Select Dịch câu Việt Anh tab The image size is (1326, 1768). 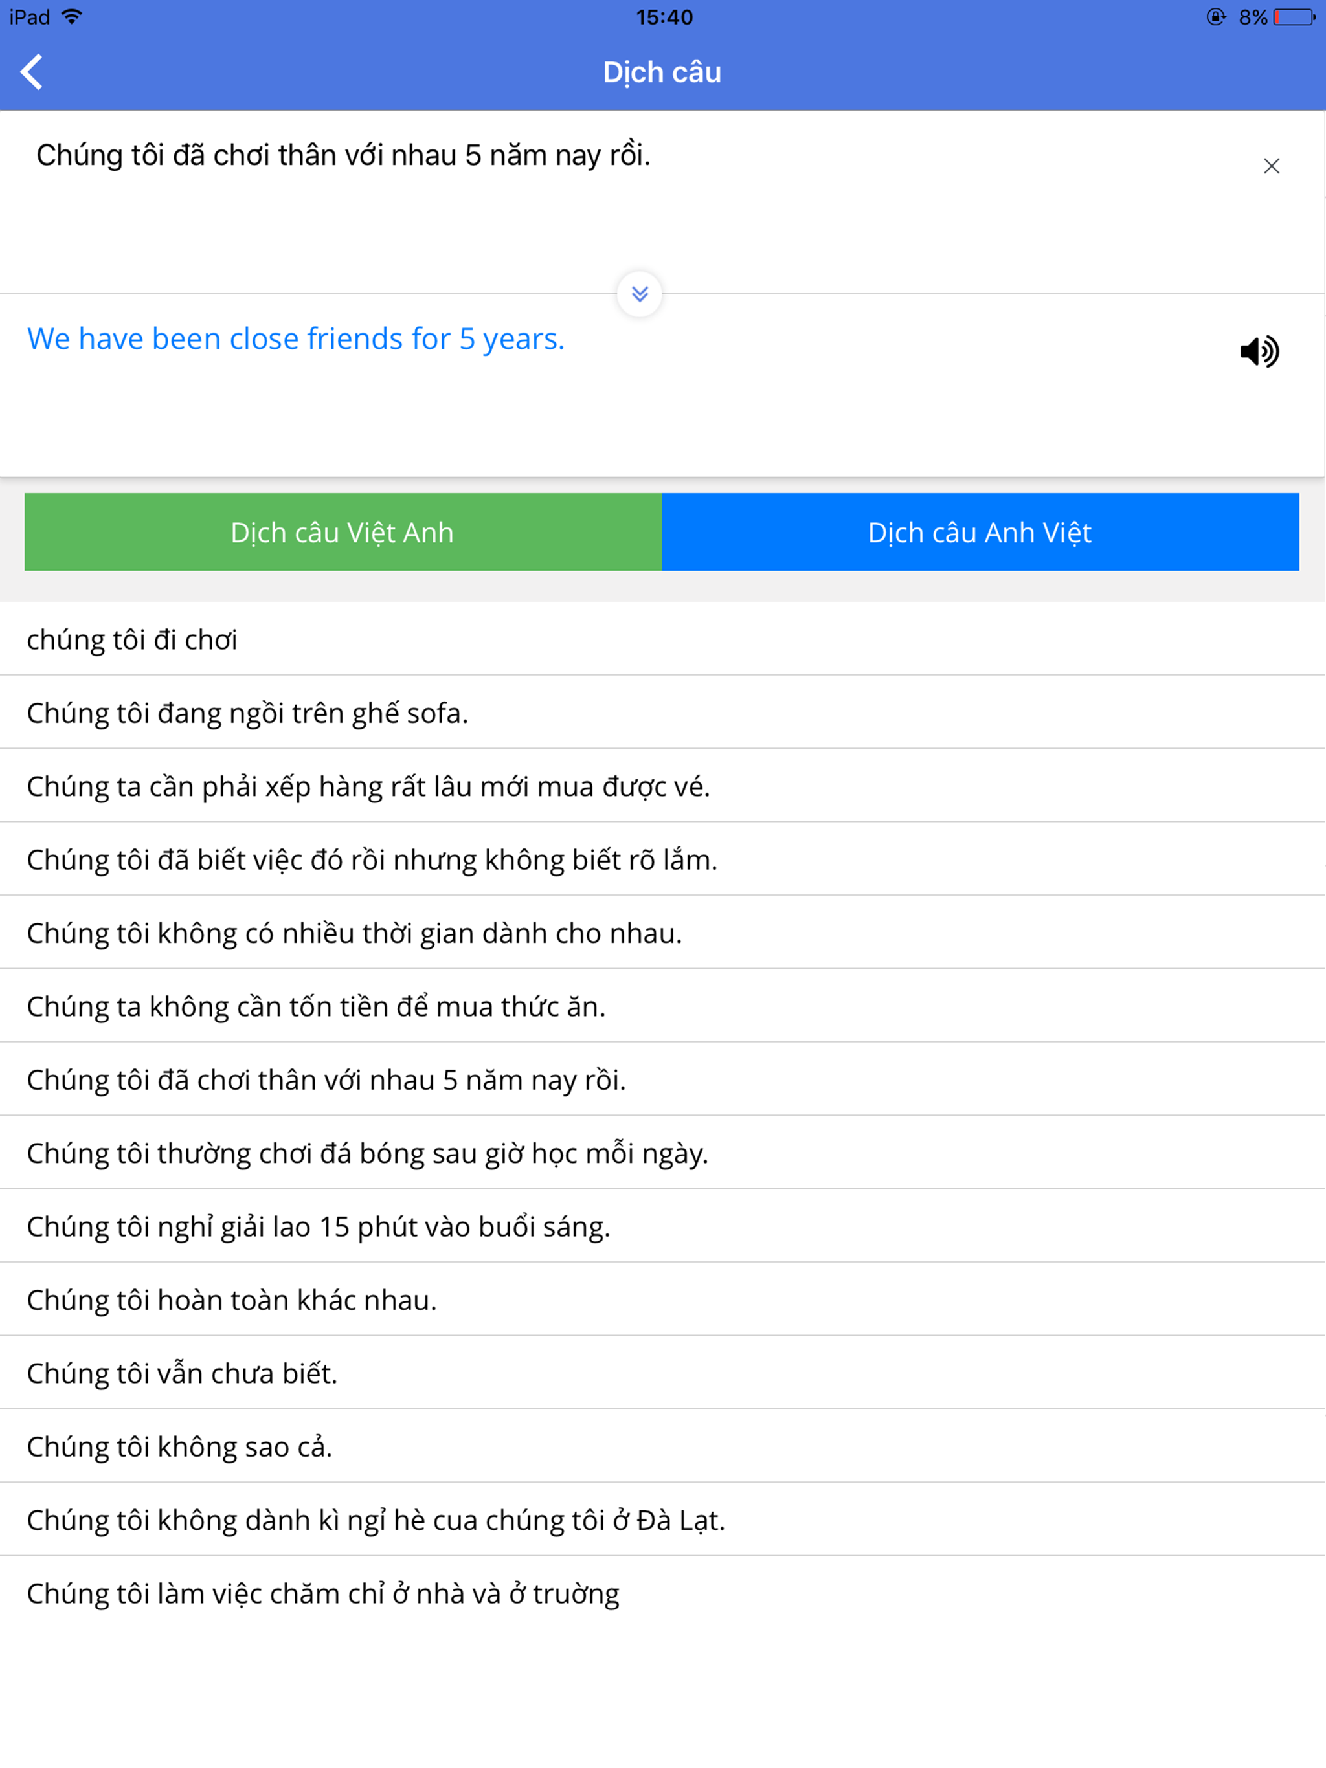pyautogui.click(x=343, y=531)
